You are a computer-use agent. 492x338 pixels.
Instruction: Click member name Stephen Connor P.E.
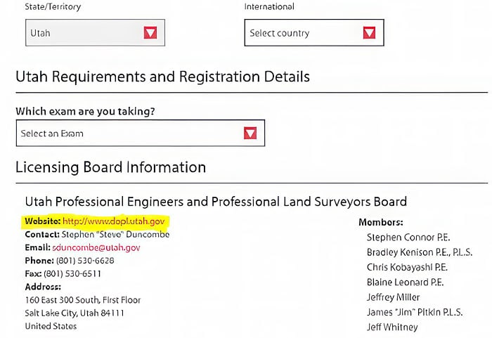(x=408, y=238)
